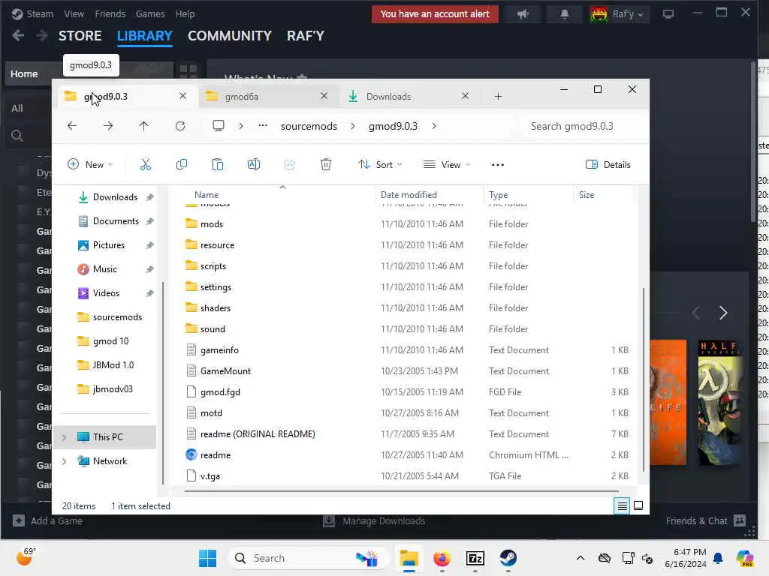The width and height of the screenshot is (769, 576).
Task: Open the Games menu in Steam
Action: click(x=150, y=14)
